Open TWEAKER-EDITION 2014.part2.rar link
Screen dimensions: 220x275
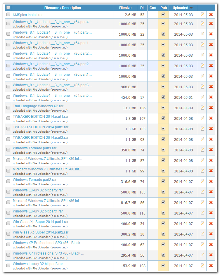(41, 127)
